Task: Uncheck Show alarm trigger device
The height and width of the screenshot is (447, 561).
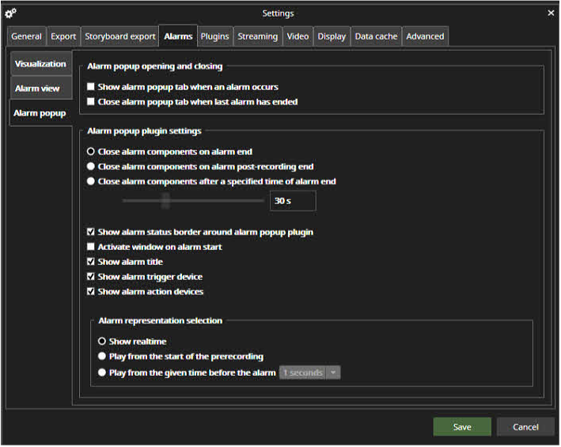Action: pos(91,277)
